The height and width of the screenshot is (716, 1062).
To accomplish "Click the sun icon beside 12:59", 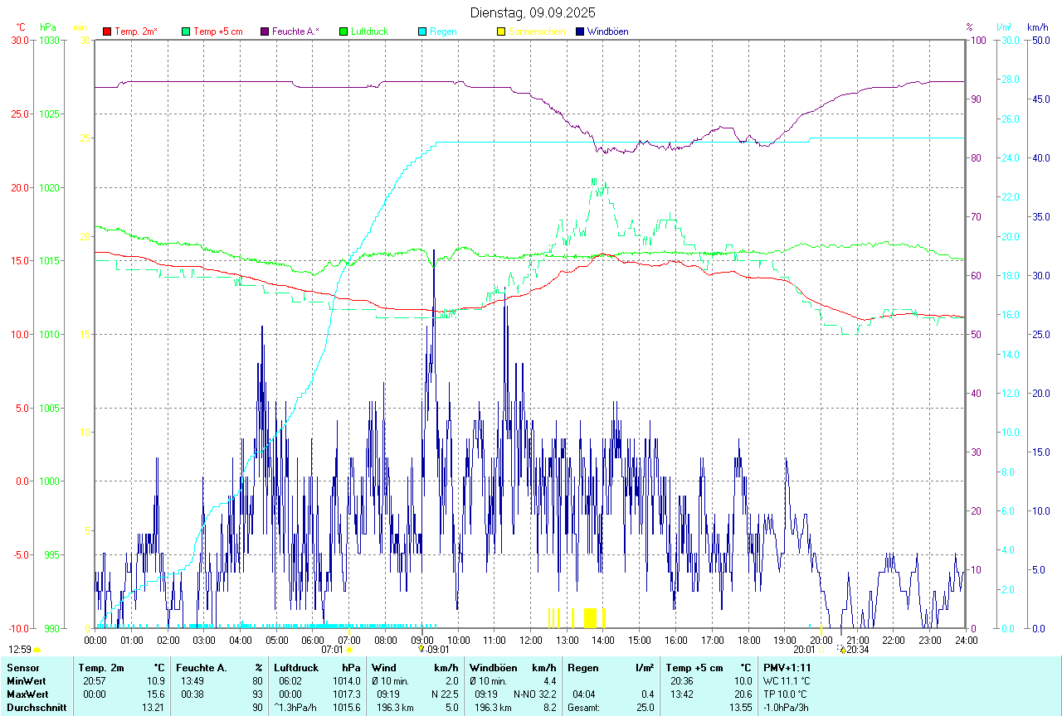I will pos(37,651).
